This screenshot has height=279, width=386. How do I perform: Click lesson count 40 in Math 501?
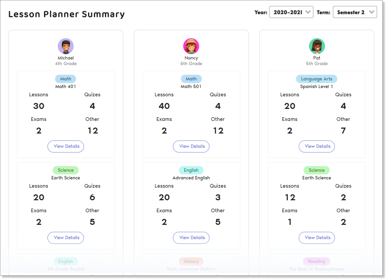click(x=164, y=106)
